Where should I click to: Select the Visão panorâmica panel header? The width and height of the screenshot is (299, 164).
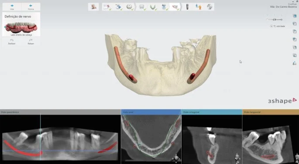pyautogui.click(x=60, y=112)
